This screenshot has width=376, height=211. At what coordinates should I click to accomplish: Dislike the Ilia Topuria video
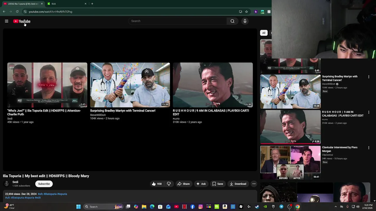169,184
